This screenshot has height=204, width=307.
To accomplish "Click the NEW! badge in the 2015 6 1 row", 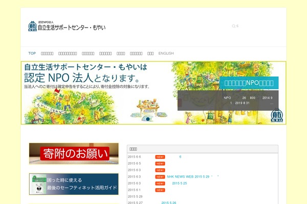I will 160,190.
